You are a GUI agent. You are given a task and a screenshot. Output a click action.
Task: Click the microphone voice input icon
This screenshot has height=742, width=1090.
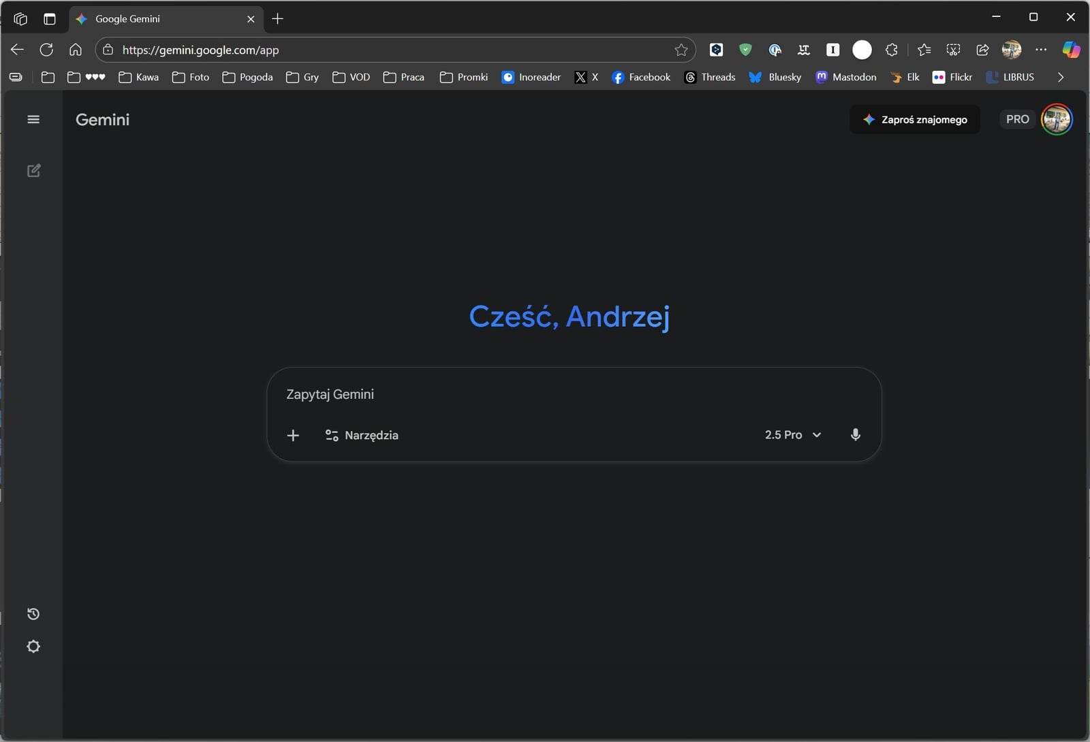pos(855,435)
